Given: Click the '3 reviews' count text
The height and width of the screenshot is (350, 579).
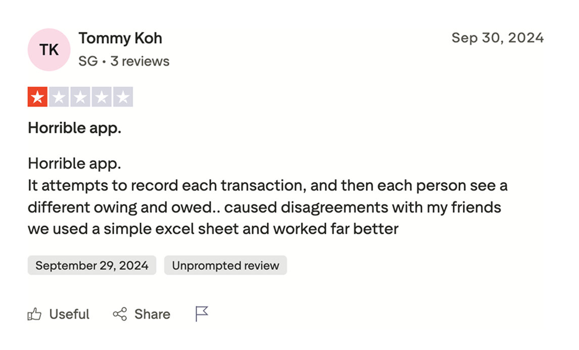Looking at the screenshot, I should (140, 62).
